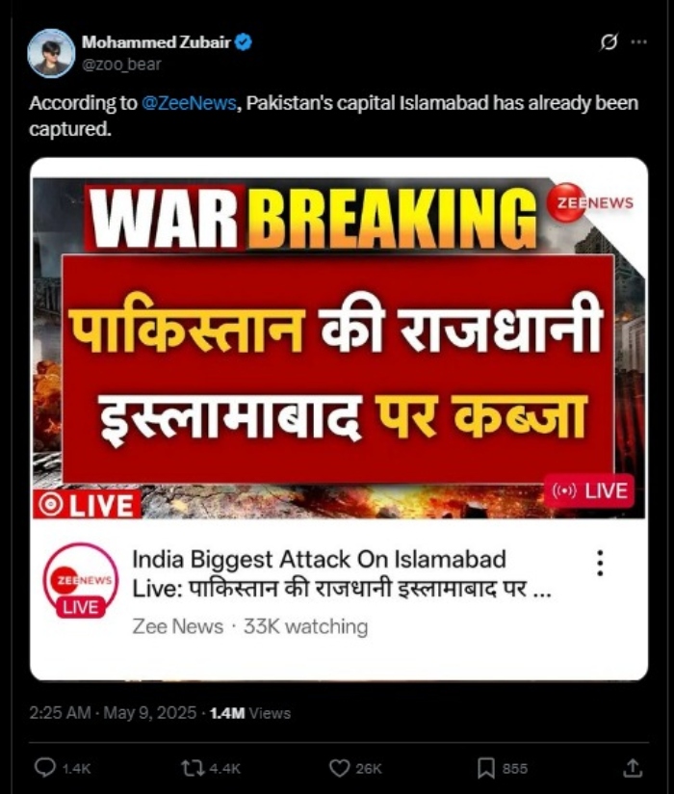Viewport: 674px width, 794px height.
Task: Open the three-dot more menu on the post
Action: click(x=639, y=42)
